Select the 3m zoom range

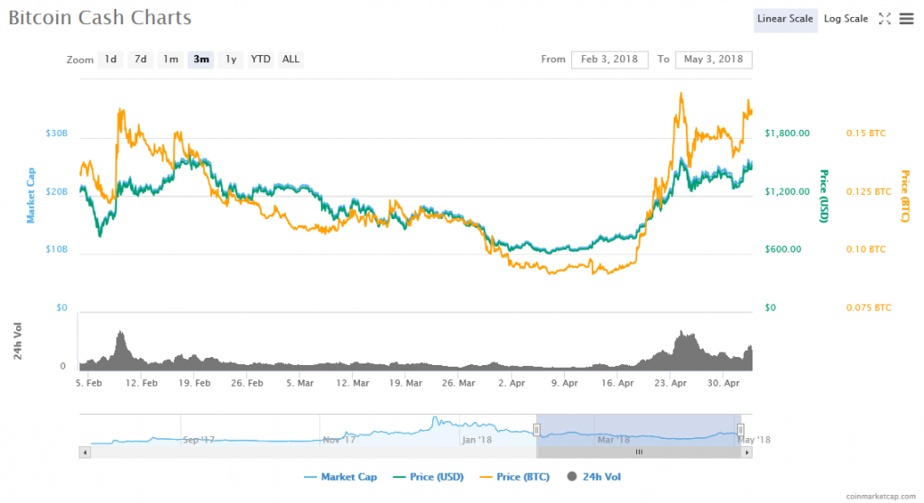pos(201,59)
